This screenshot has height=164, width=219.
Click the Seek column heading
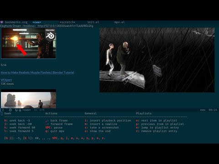[x=8, y=113]
